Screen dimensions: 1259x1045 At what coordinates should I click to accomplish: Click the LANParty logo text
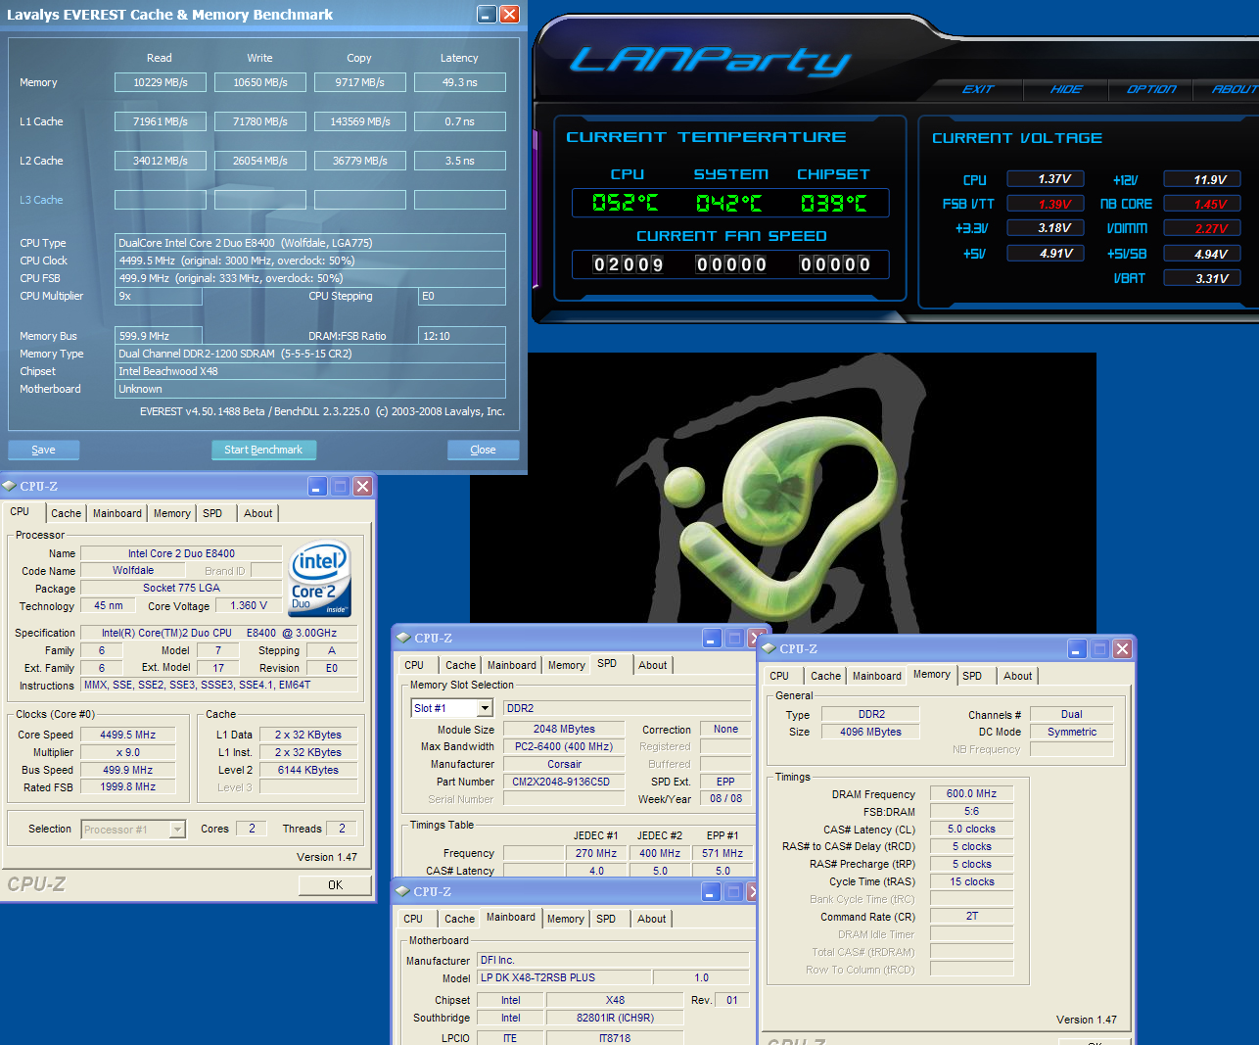point(710,61)
